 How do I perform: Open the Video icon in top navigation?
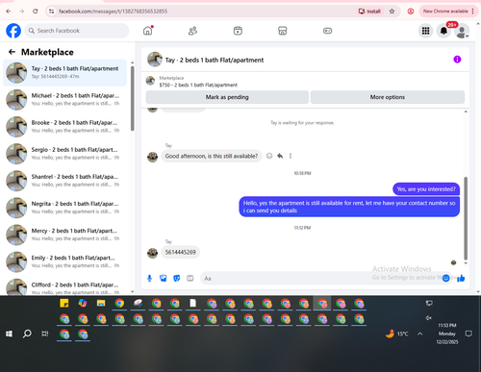point(238,31)
